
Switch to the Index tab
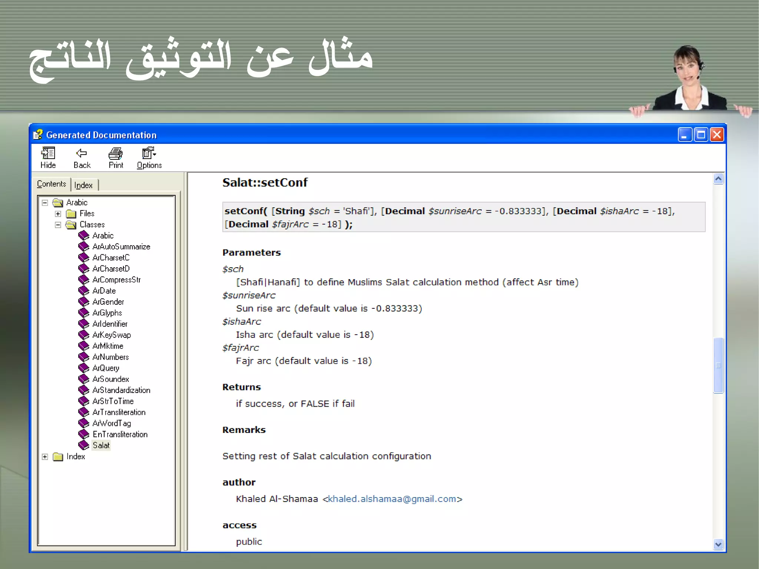pyautogui.click(x=83, y=185)
